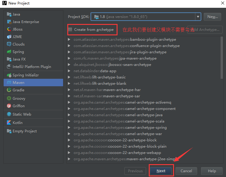Choose Kotlin project type
Viewport: 226px width, 177px height.
coord(33,123)
